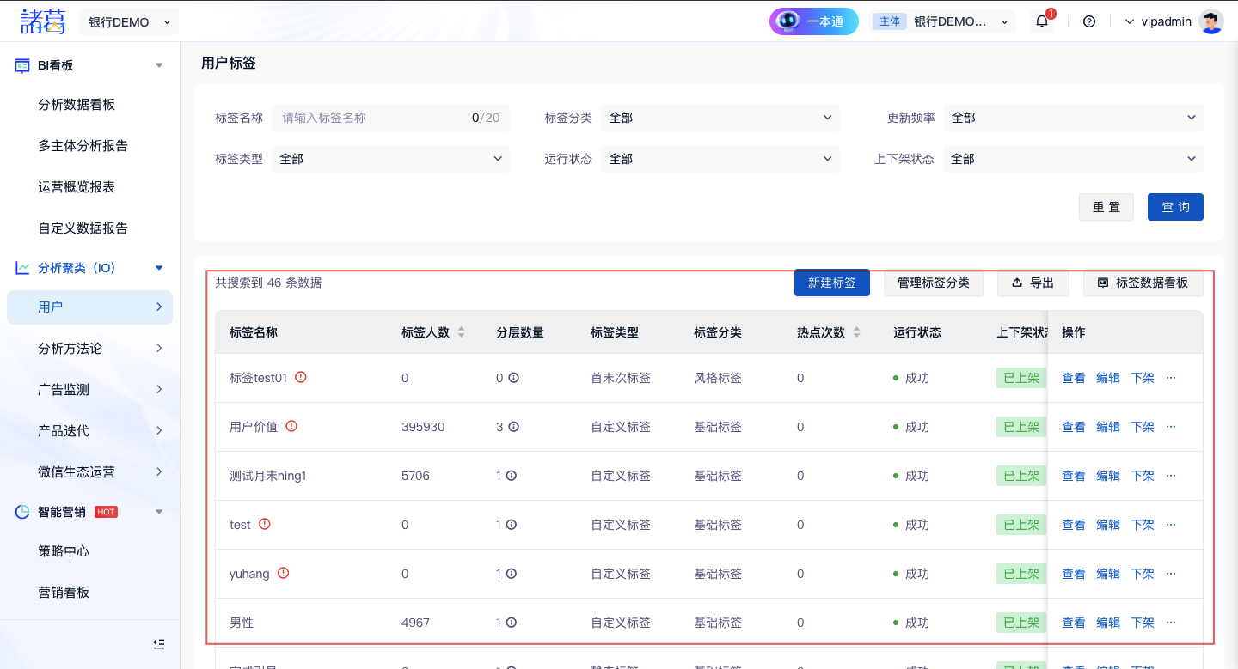Open the 运行状态 dropdown

(x=720, y=159)
